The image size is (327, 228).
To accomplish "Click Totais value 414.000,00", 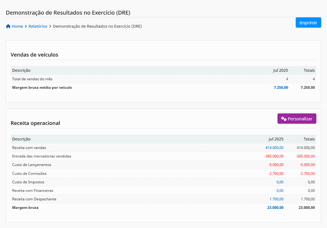I will [x=306, y=148].
